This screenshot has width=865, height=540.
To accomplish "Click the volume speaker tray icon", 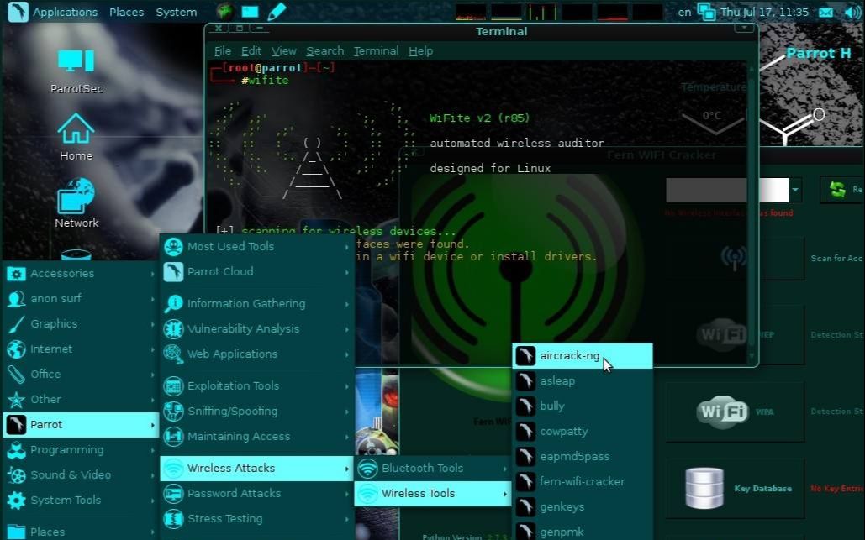I will pos(852,12).
